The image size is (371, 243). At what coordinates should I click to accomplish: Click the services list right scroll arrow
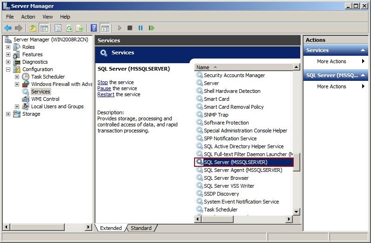(x=289, y=219)
